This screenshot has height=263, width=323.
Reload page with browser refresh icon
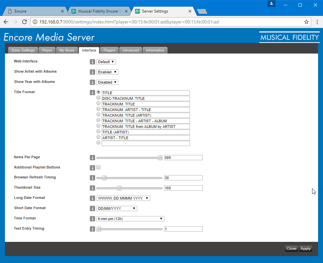pyautogui.click(x=24, y=22)
